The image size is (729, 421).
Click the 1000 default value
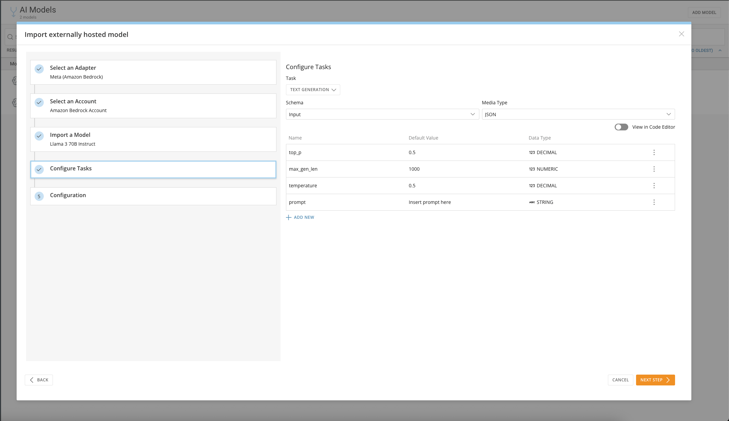coord(414,169)
